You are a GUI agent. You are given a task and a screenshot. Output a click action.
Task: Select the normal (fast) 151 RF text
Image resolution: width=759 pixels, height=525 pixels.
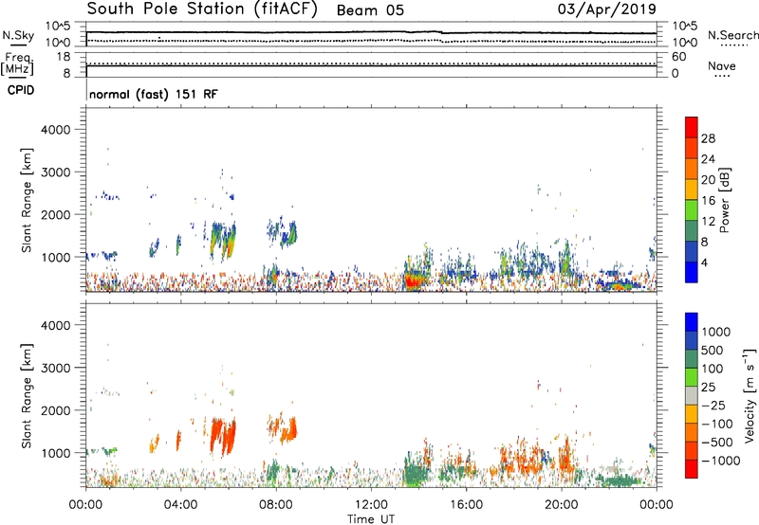[154, 94]
